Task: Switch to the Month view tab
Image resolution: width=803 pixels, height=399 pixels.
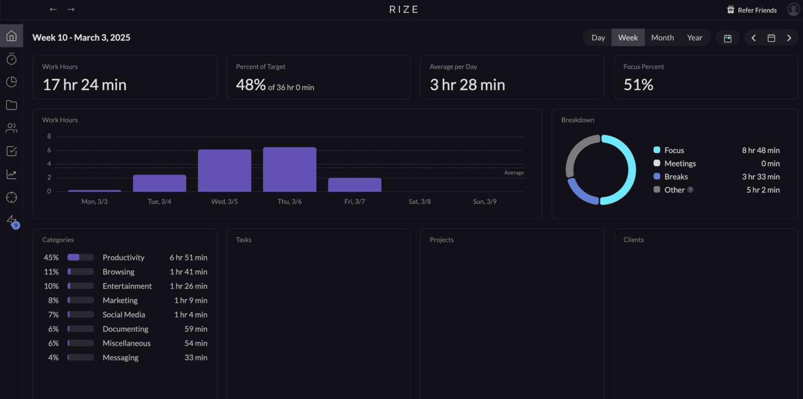Action: pos(662,38)
